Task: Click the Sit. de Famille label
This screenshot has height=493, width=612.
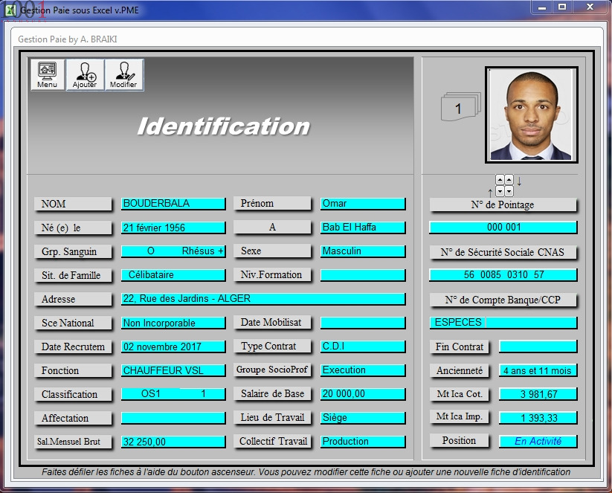Action: (x=73, y=275)
